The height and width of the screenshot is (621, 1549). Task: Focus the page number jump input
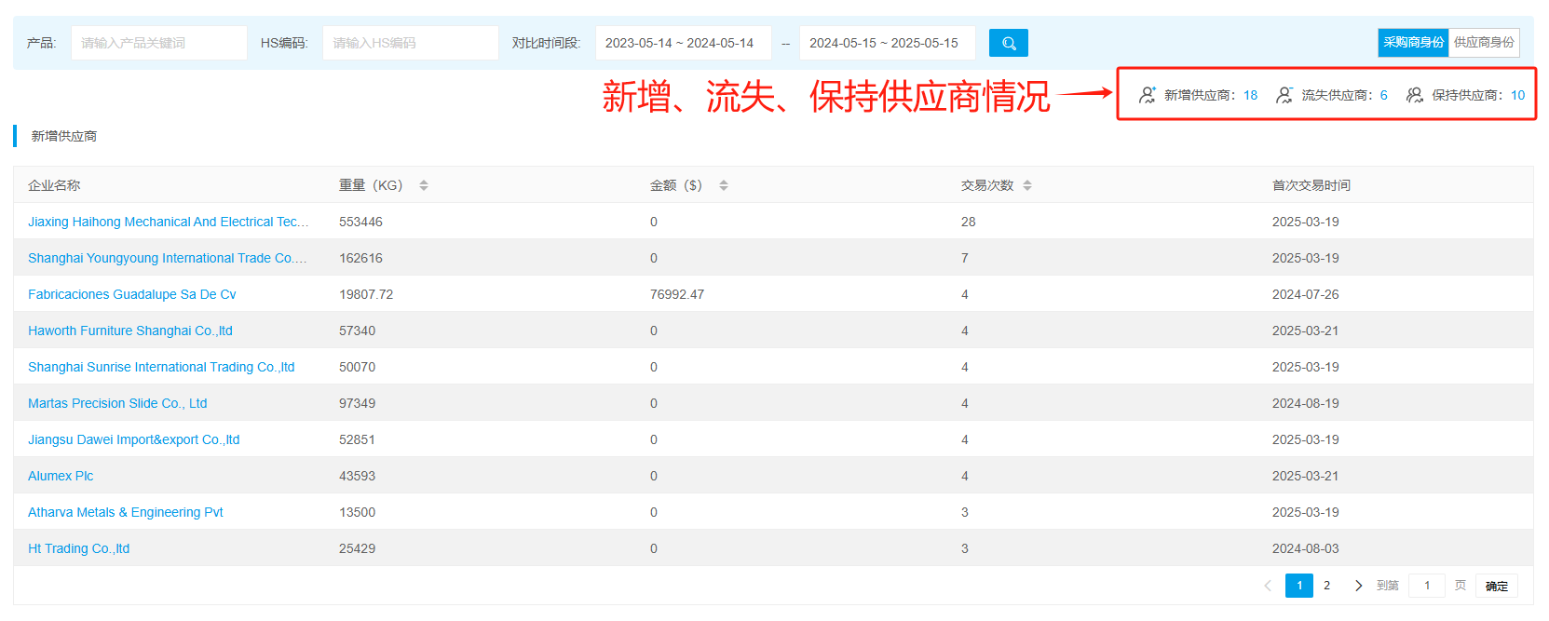coord(1427,586)
